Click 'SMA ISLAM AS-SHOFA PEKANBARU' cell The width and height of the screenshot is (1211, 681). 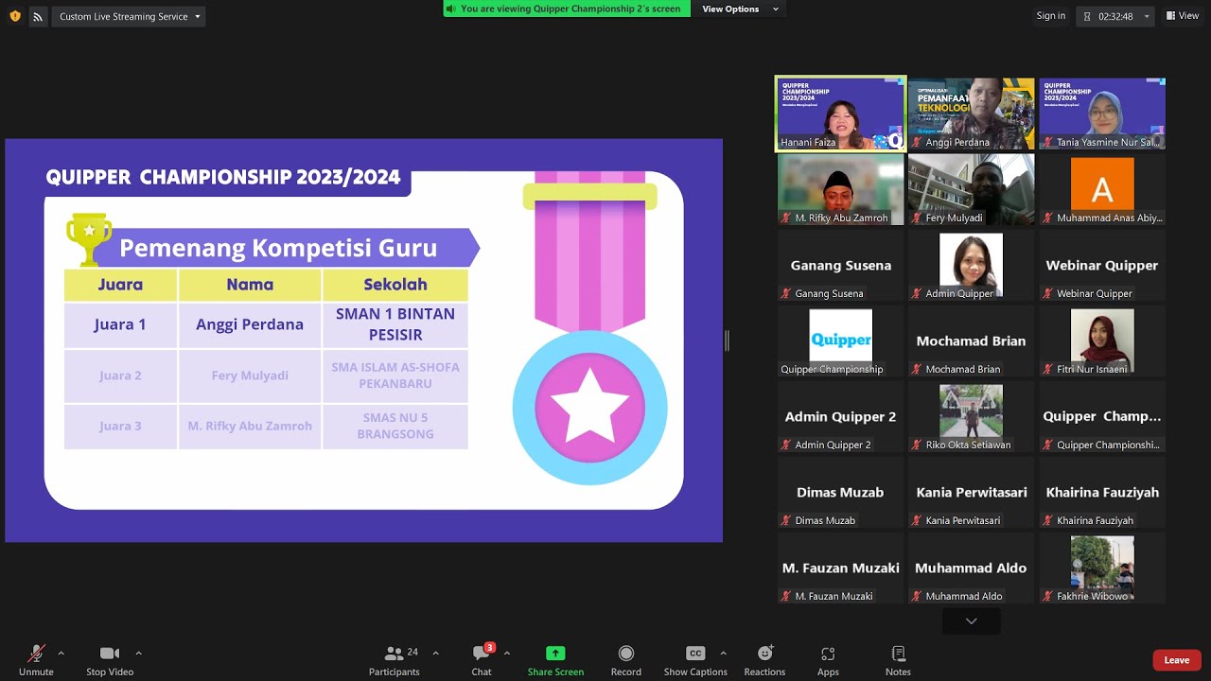[395, 375]
